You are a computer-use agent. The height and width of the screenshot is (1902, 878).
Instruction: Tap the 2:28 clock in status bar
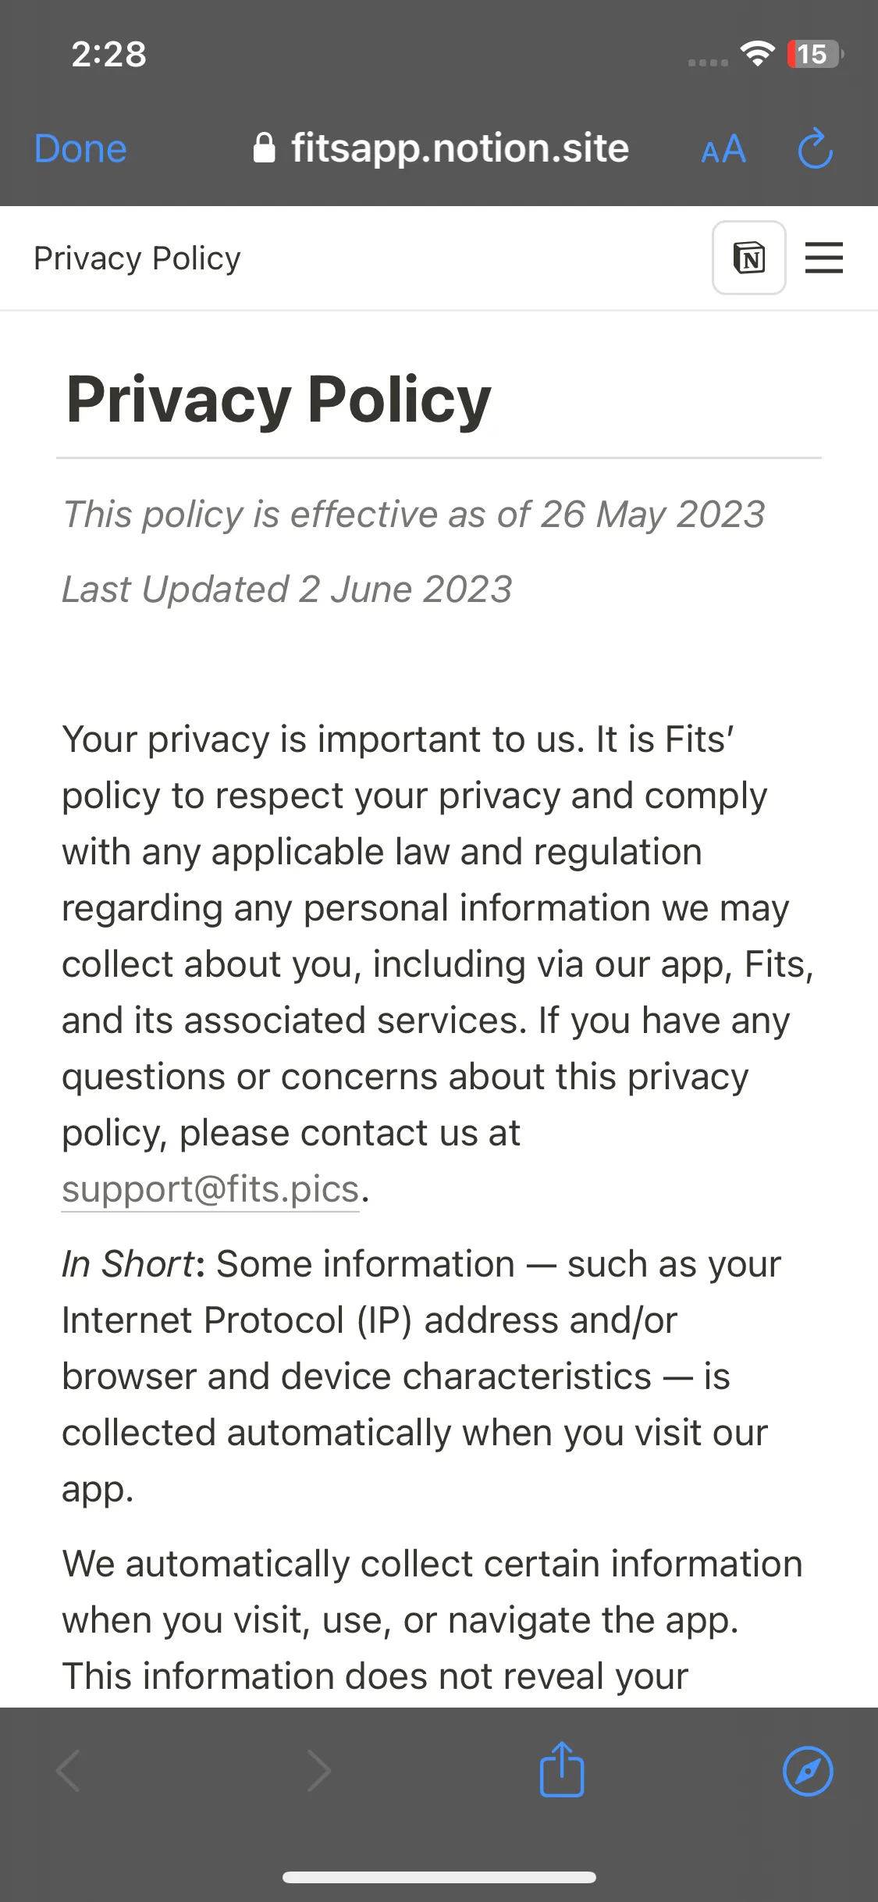[x=108, y=54]
